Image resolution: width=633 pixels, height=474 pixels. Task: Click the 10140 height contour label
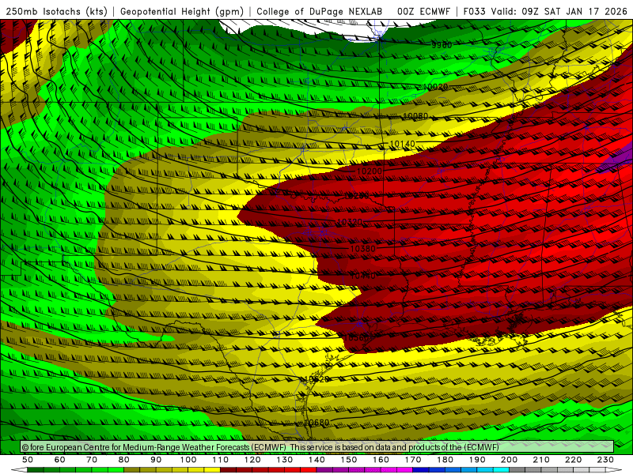[x=402, y=144]
